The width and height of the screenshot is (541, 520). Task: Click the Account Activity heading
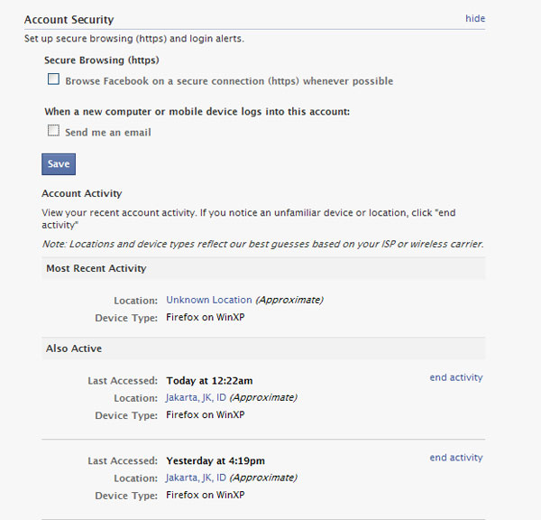(x=81, y=193)
